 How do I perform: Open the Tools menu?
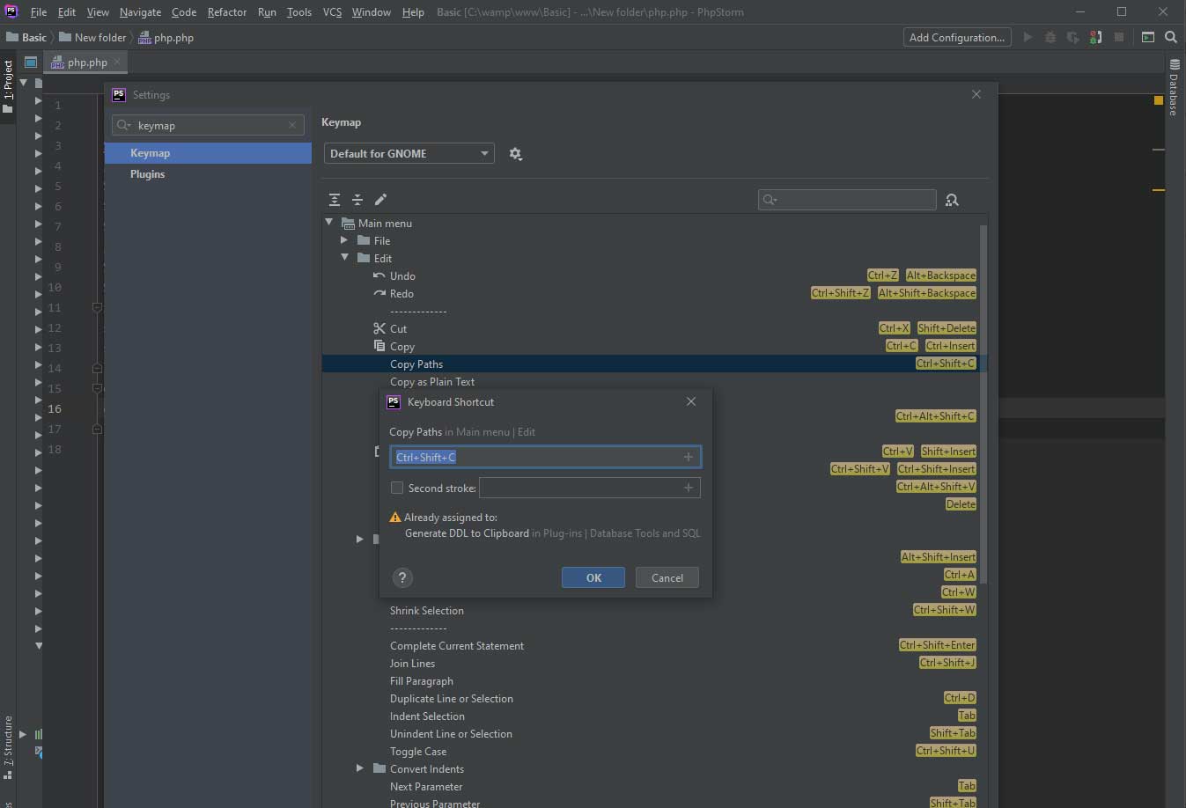[x=299, y=12]
